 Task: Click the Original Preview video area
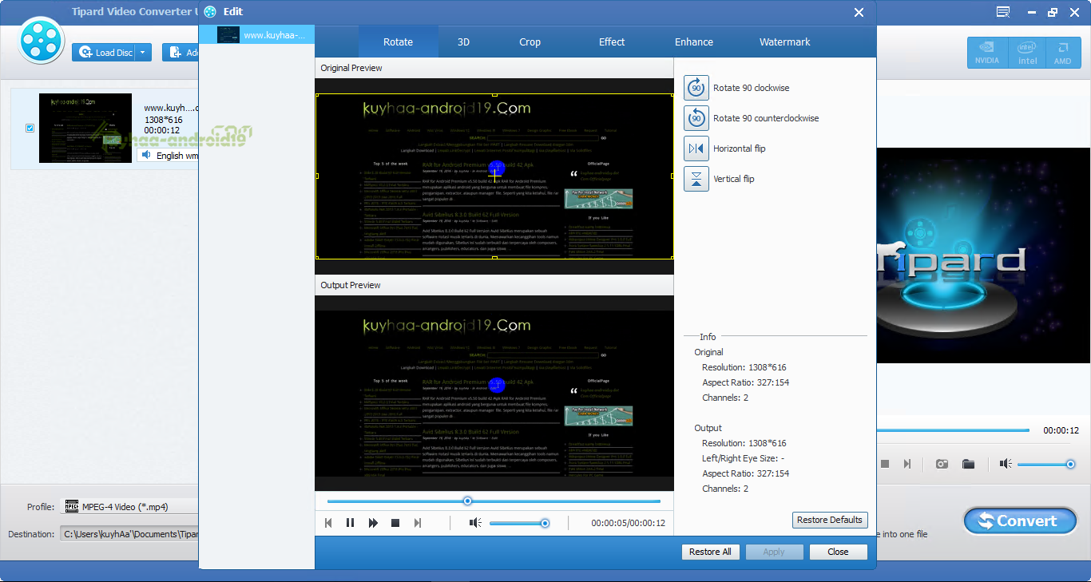[x=494, y=176]
